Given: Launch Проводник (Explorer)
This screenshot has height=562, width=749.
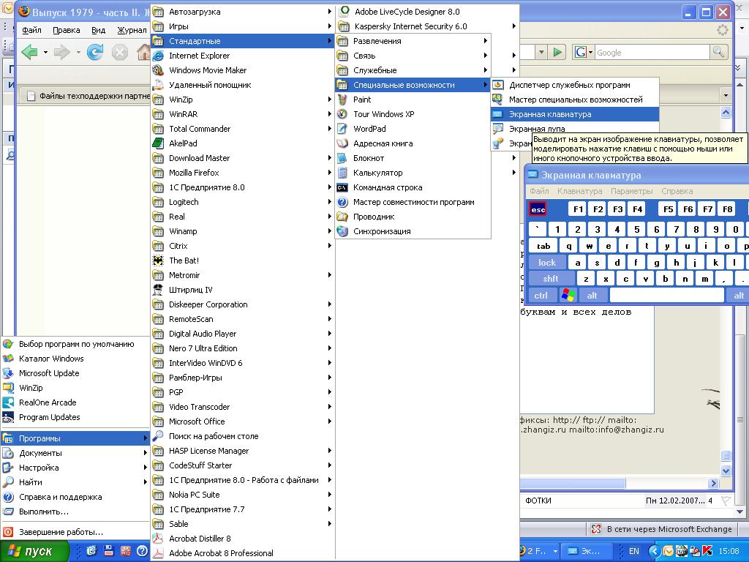Looking at the screenshot, I should [413, 217].
